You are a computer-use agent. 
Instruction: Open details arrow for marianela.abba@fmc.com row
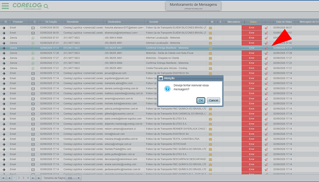tap(4, 83)
